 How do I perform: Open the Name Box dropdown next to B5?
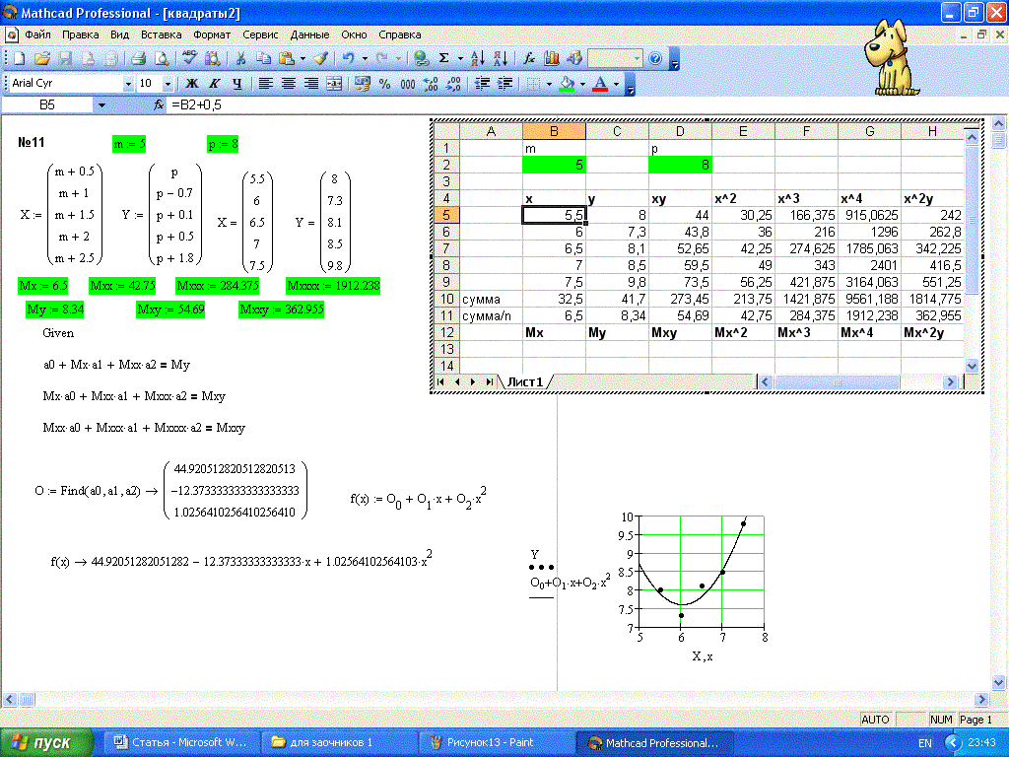[101, 104]
